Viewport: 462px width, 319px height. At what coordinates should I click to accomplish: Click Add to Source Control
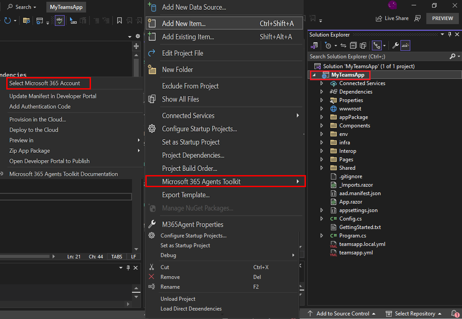(x=342, y=314)
